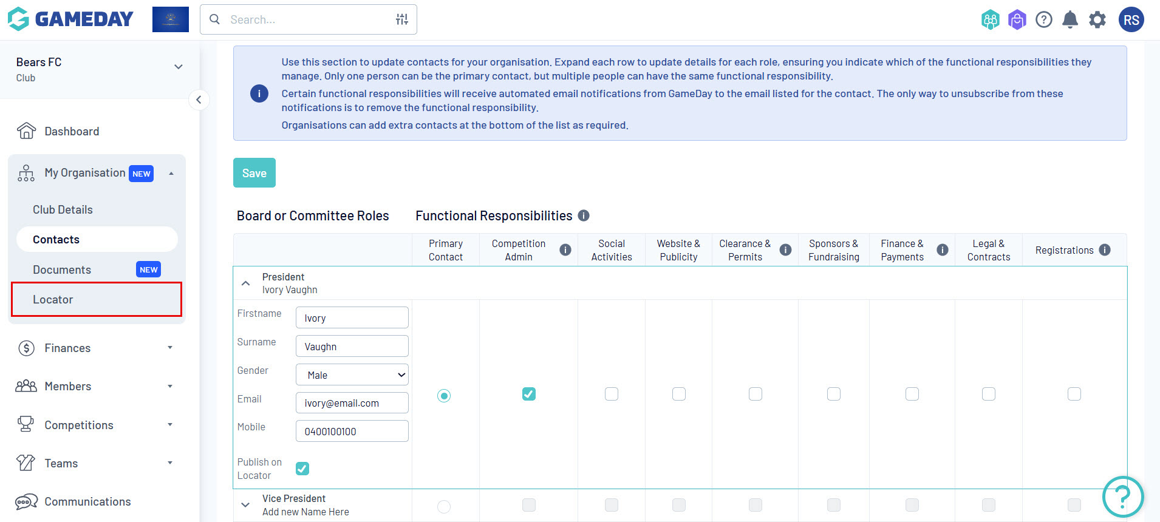Viewport: 1160px width, 522px height.
Task: Show info for Competition Admin column
Action: coord(565,250)
